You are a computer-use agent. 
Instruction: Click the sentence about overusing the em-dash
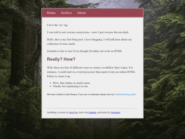pyautogui.click(x=88, y=32)
